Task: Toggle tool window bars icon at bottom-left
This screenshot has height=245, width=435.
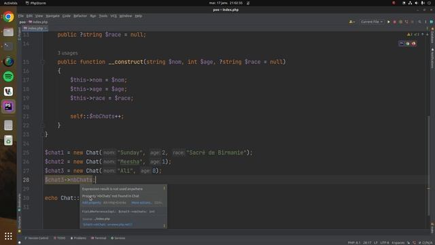Action: (20, 243)
